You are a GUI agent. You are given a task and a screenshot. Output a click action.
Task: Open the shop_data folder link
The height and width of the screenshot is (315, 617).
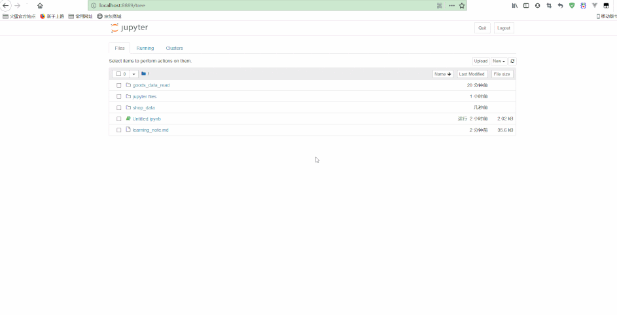click(143, 107)
